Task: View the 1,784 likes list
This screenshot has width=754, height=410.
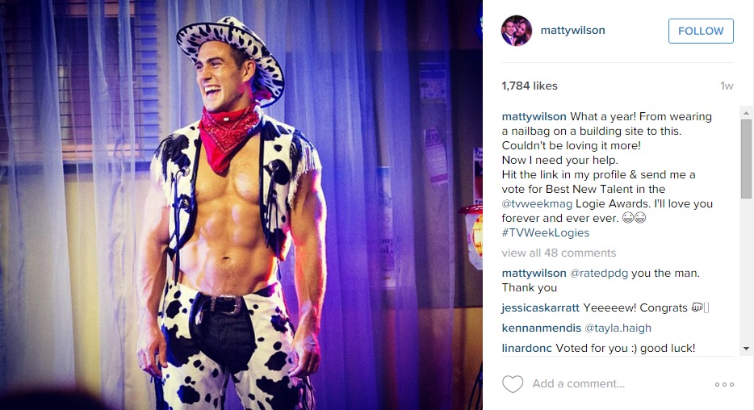Action: point(530,86)
